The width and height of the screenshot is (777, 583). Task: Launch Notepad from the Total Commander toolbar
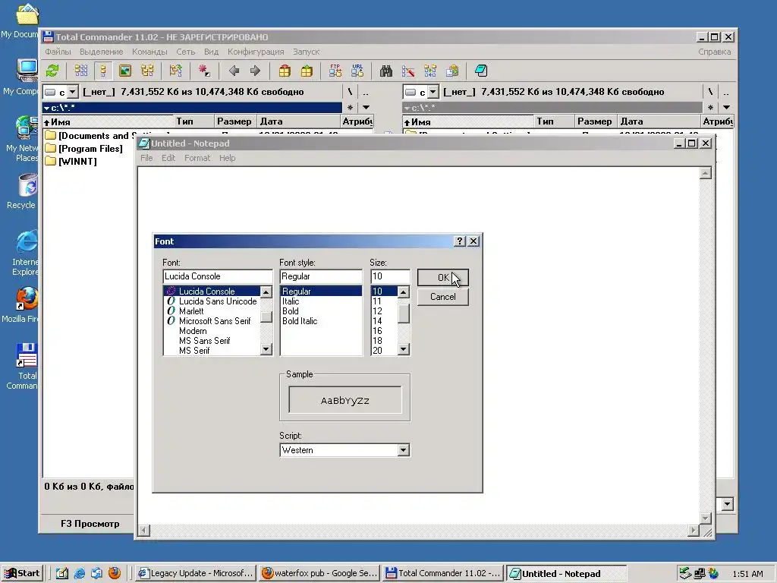480,71
